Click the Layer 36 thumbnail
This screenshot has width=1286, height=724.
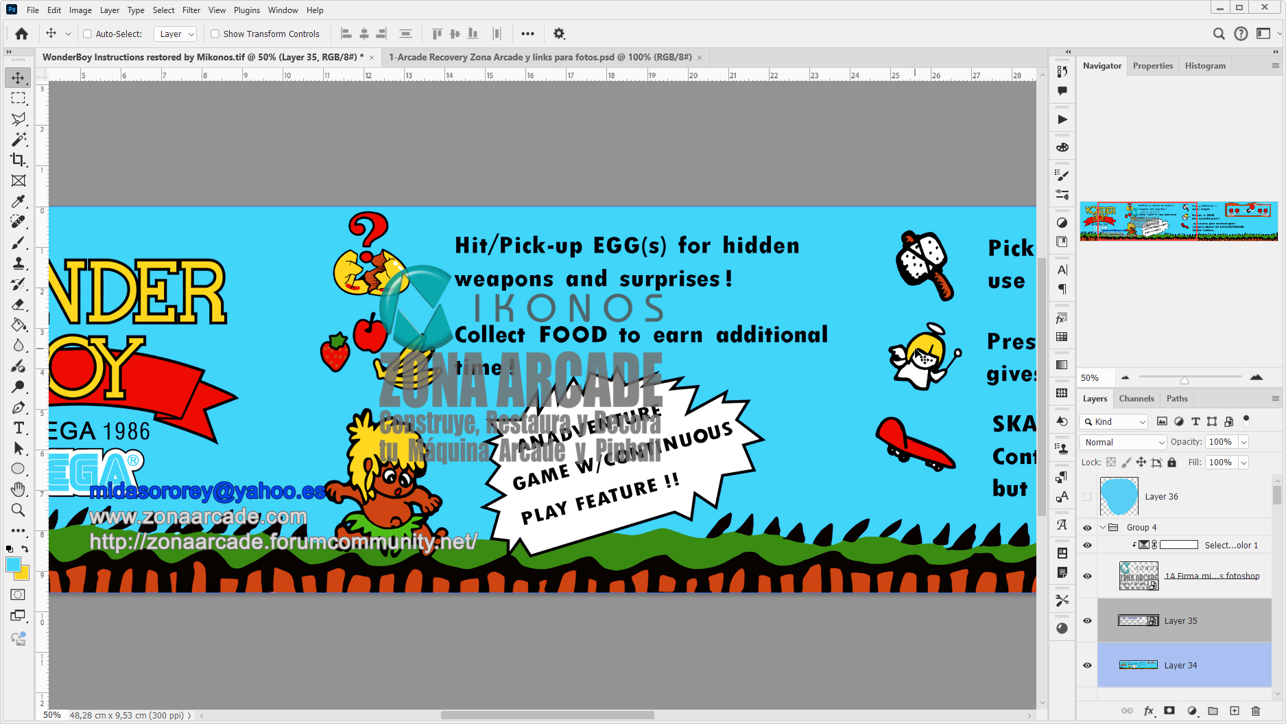pyautogui.click(x=1119, y=497)
